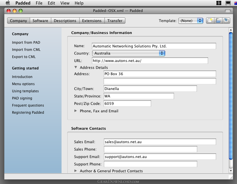Switch to the Software tab
Viewport: 237px width, 184px height.
point(40,21)
